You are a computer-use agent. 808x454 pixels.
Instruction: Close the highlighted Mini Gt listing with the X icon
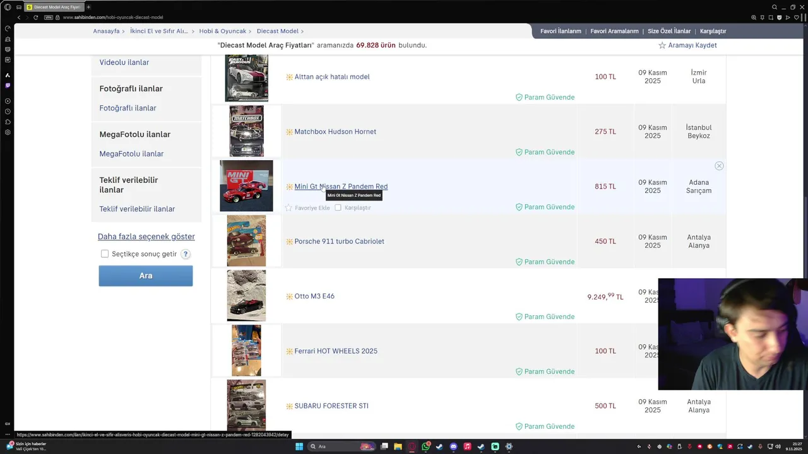pos(719,166)
